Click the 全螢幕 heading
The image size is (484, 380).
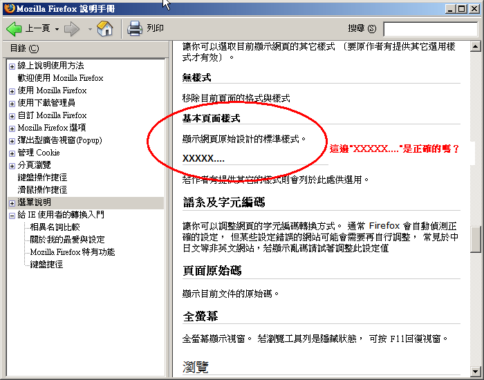pos(201,316)
